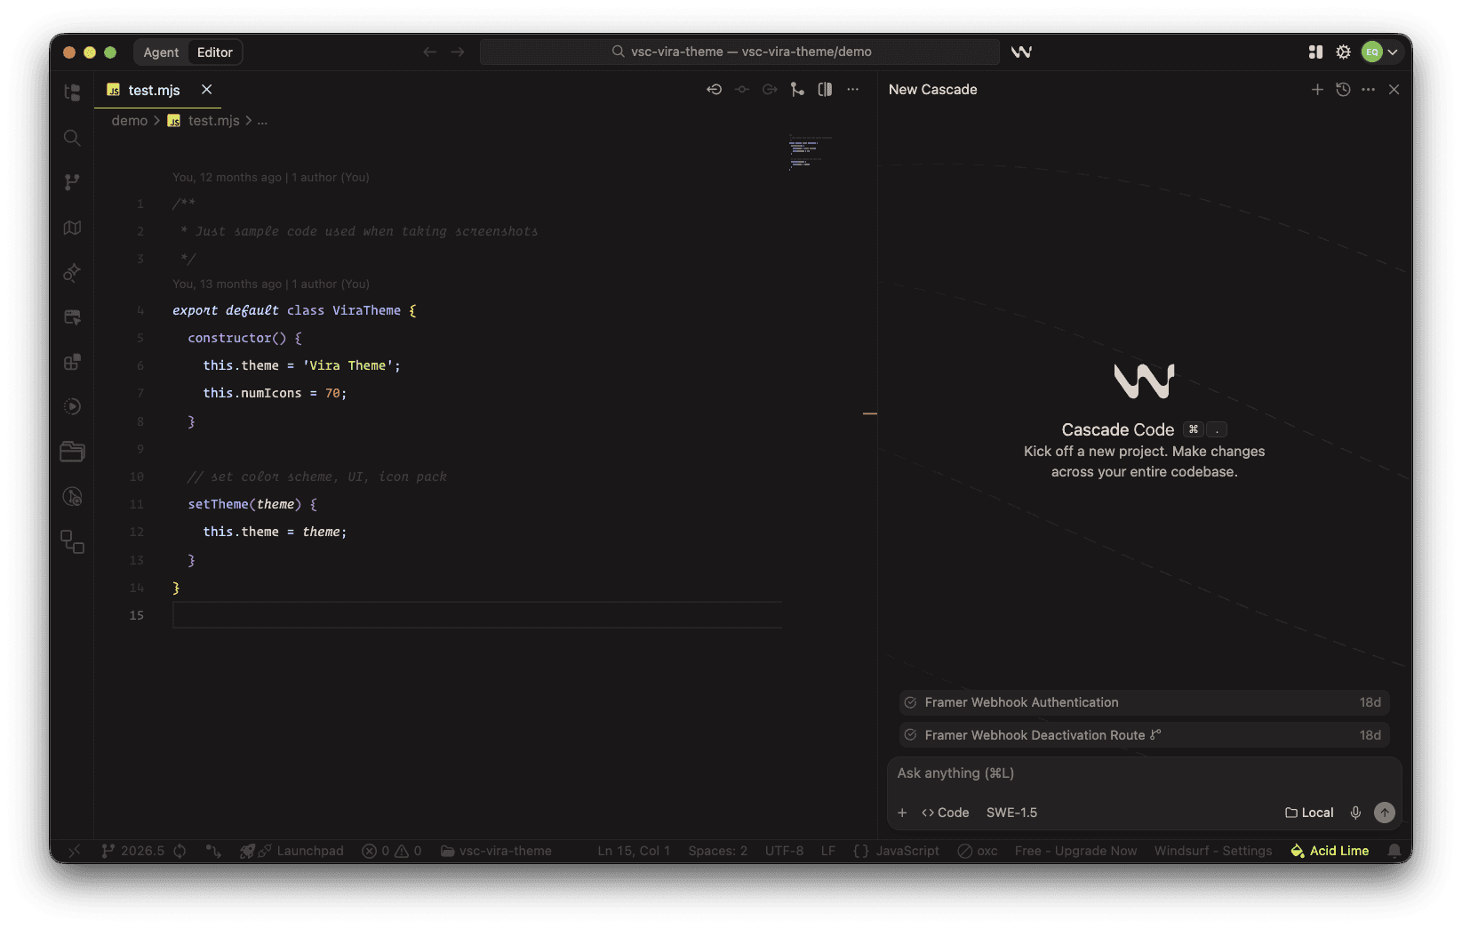Open the map-shaped icon in the activity bar
This screenshot has width=1462, height=929.
click(72, 228)
